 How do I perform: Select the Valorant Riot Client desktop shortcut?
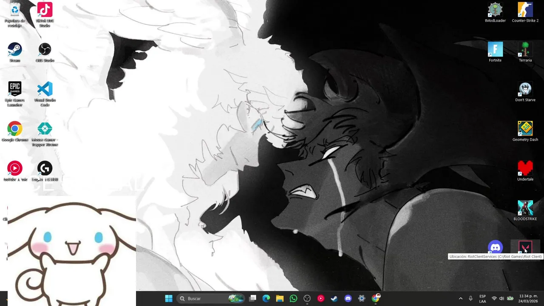525,247
